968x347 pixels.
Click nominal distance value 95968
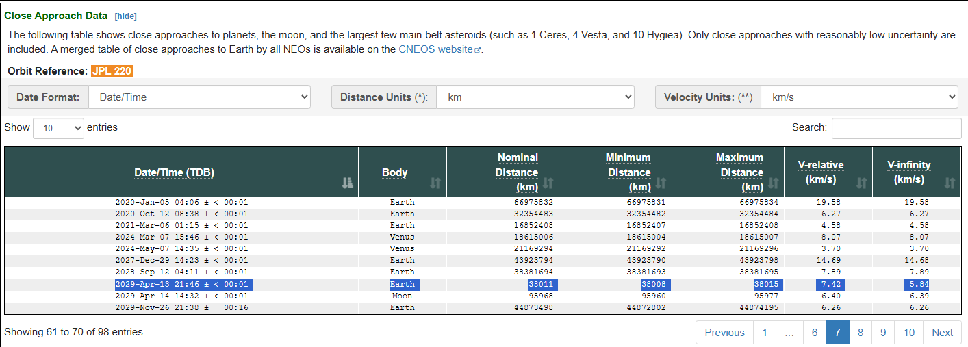coord(540,296)
